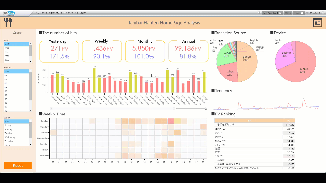Click the refresh icon beside HomePage Board

coord(280,13)
